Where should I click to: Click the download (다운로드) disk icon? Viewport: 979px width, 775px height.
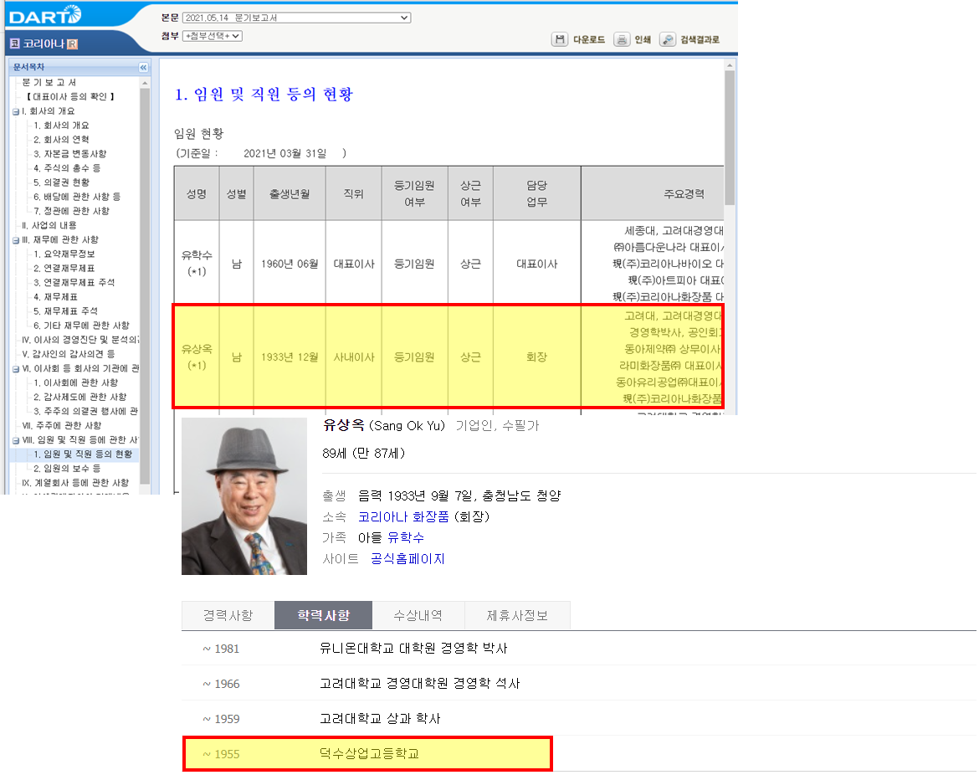pos(560,39)
